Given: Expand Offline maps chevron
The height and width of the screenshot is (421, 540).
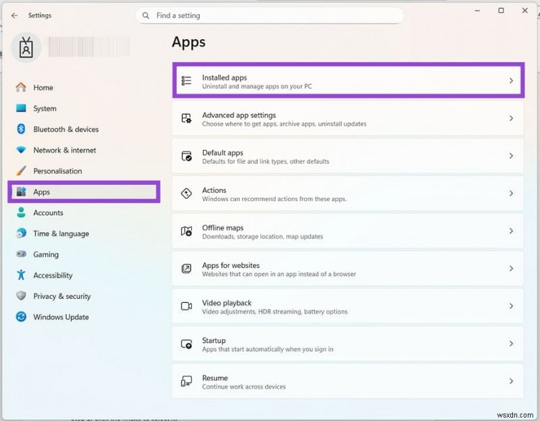Looking at the screenshot, I should 511,231.
